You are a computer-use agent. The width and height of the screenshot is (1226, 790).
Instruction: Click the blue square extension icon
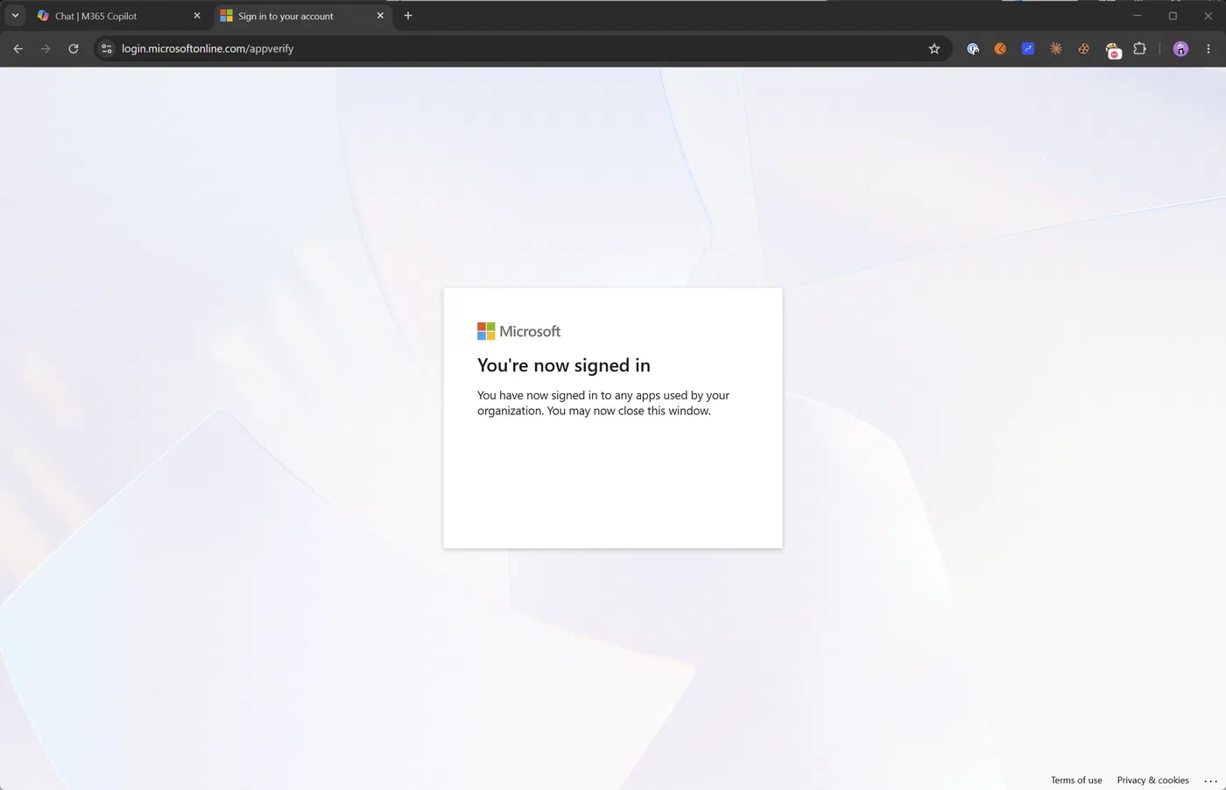click(1028, 49)
